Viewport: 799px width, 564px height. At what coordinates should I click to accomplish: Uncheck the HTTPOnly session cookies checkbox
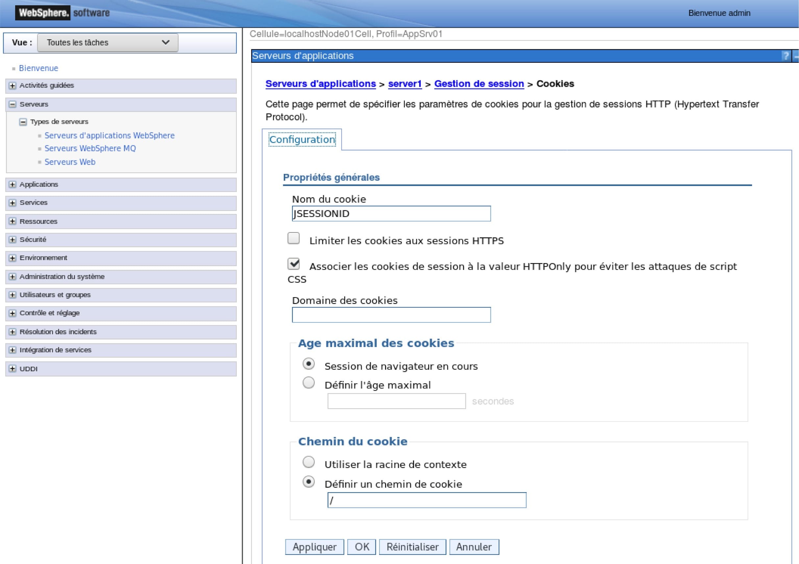(x=293, y=264)
